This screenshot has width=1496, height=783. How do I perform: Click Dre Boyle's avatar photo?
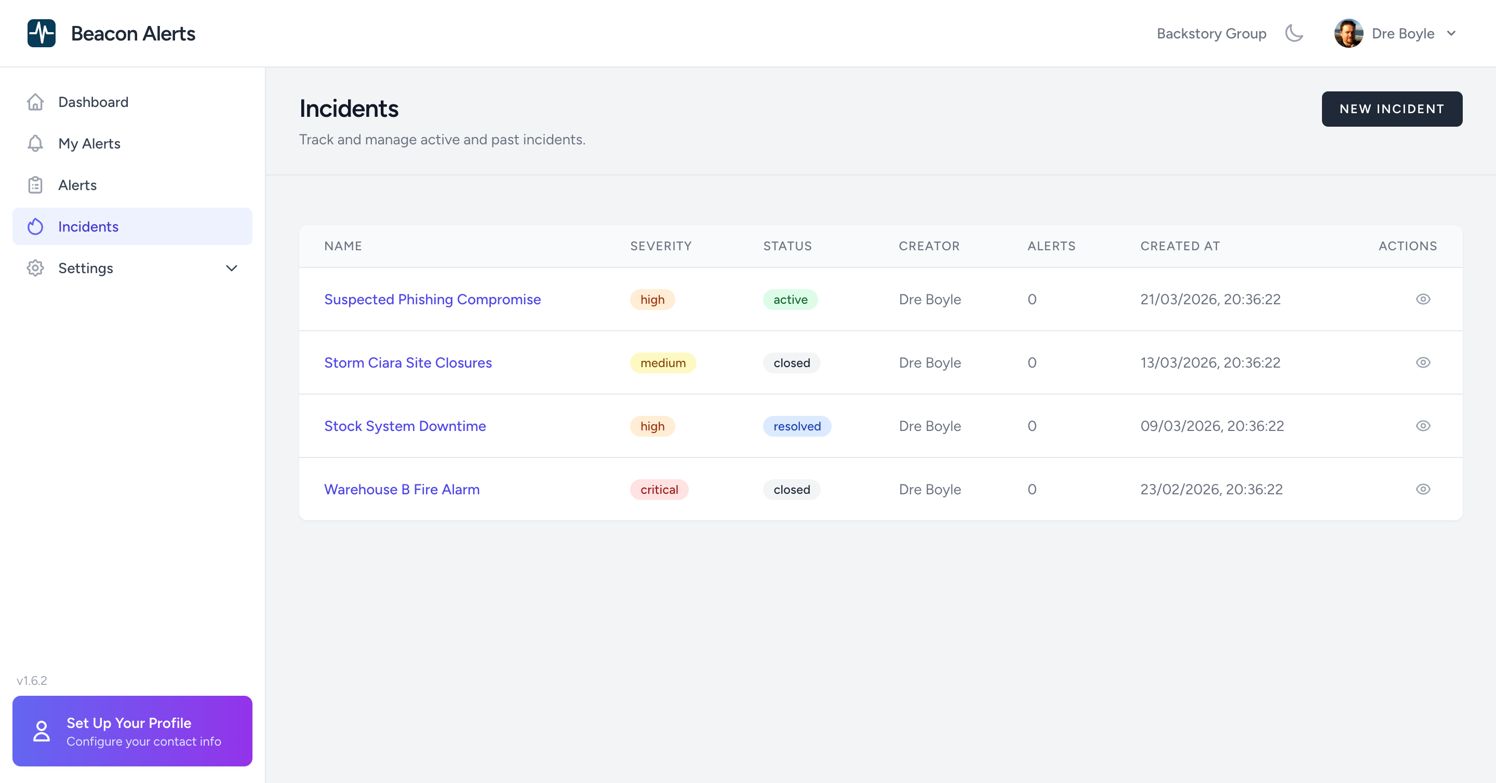coord(1348,33)
